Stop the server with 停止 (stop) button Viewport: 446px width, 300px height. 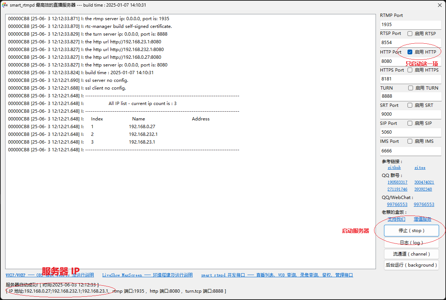tap(411, 231)
